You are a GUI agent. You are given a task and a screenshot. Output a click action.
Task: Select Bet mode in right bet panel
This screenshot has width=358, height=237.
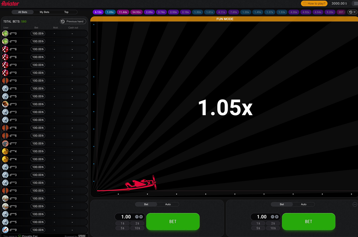[x=282, y=204]
